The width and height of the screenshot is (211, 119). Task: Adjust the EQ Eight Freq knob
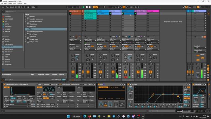(130, 89)
